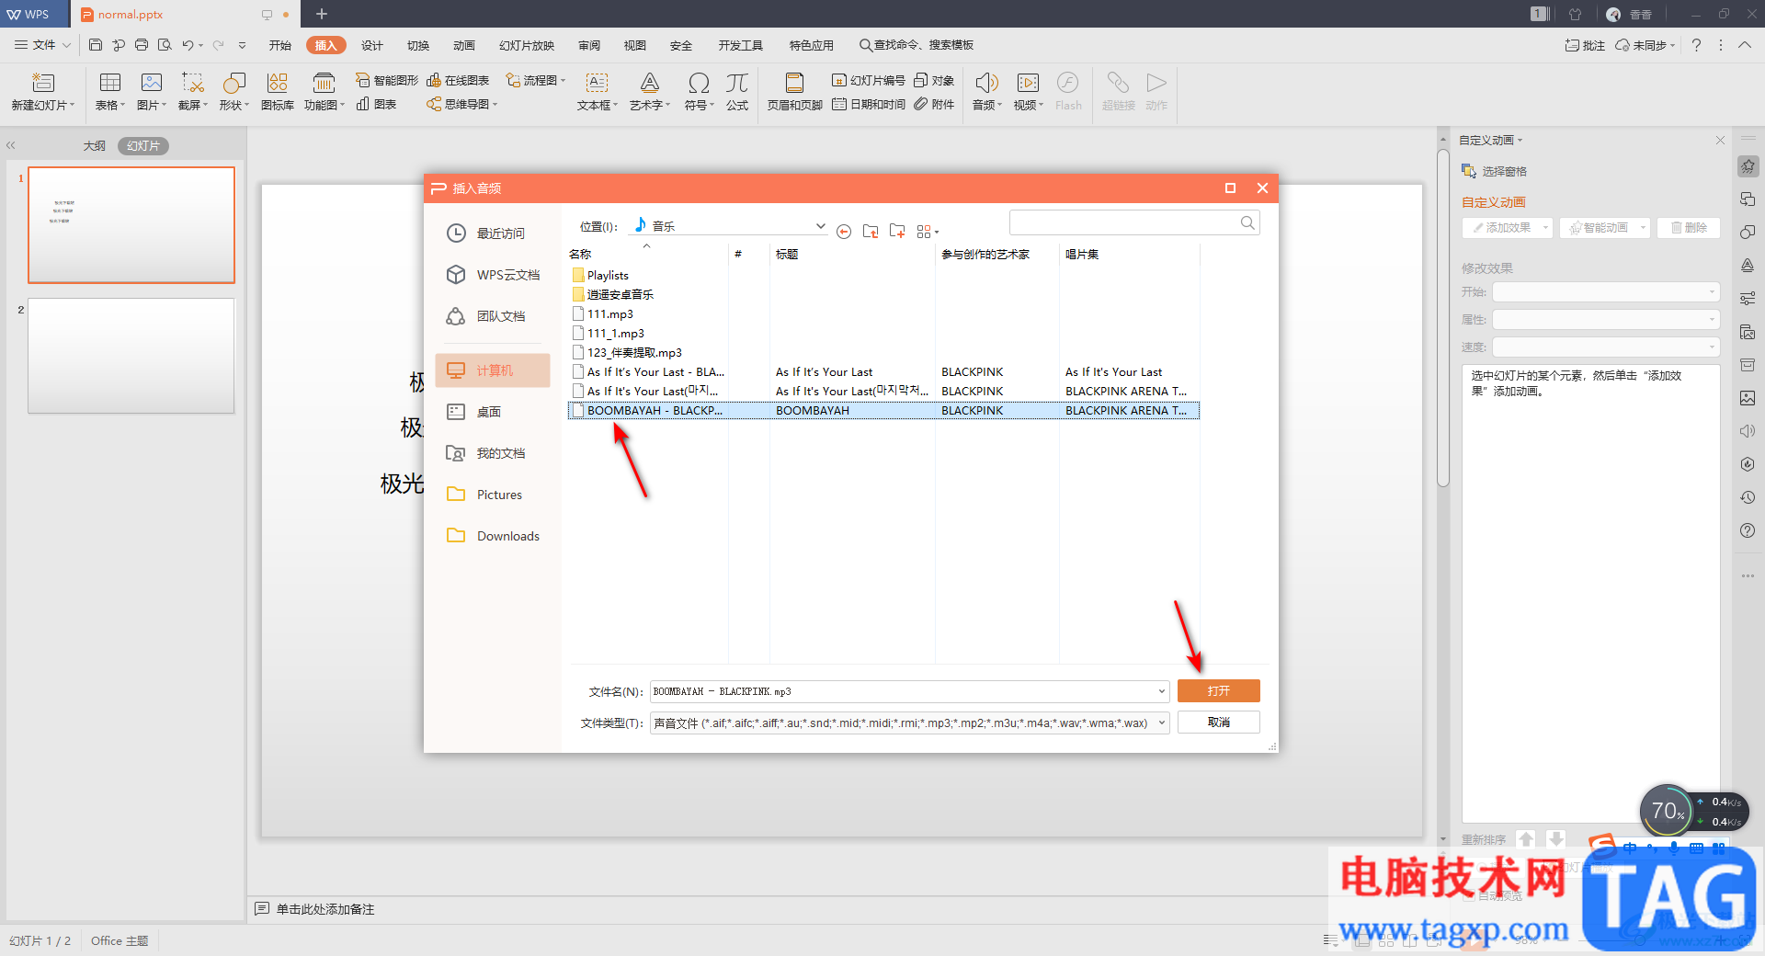Viewport: 1765px width, 956px height.
Task: Click the 打开 (Open) button
Action: tap(1219, 691)
